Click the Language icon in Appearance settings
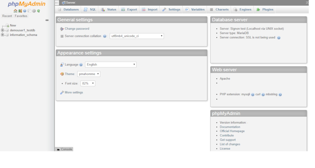The width and height of the screenshot is (315, 168). click(x=62, y=64)
